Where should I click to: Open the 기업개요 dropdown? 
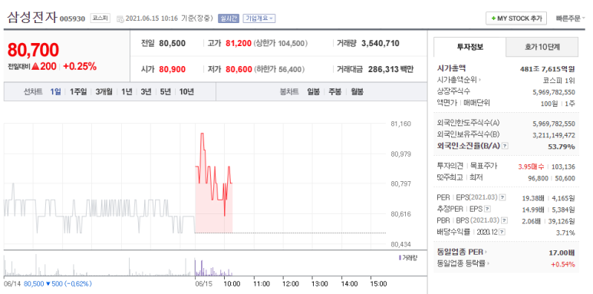point(259,18)
